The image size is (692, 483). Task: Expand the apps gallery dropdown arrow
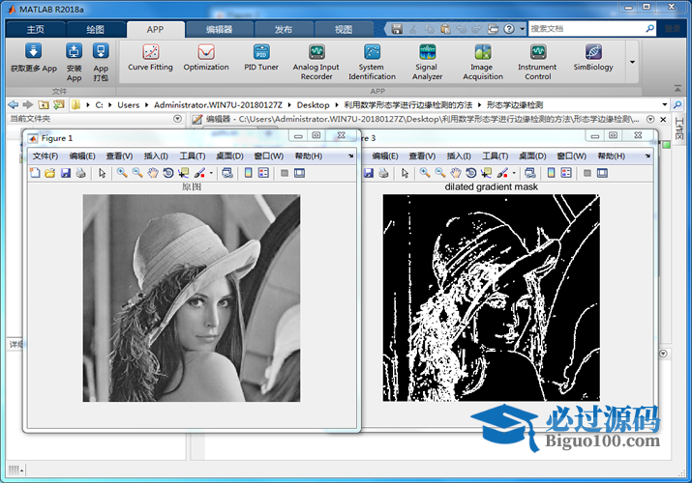click(632, 62)
